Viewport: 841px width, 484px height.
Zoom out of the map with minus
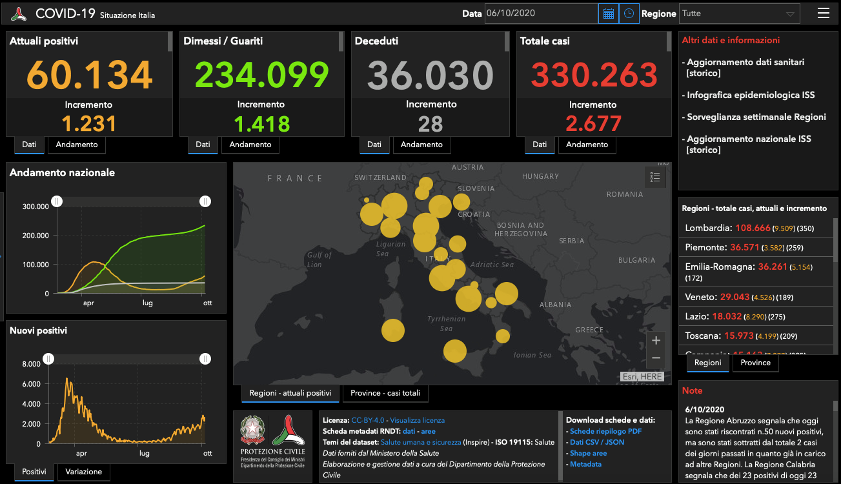[x=656, y=358]
